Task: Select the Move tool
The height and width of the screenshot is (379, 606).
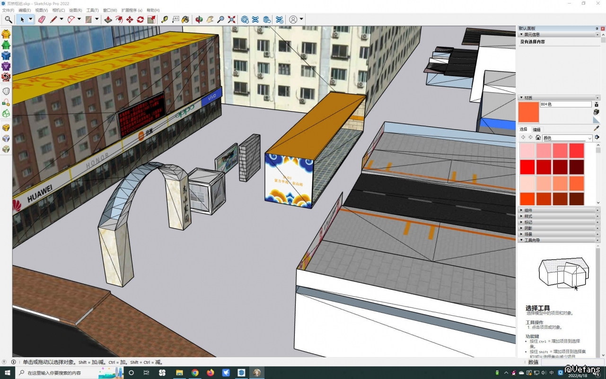Action: pos(130,19)
